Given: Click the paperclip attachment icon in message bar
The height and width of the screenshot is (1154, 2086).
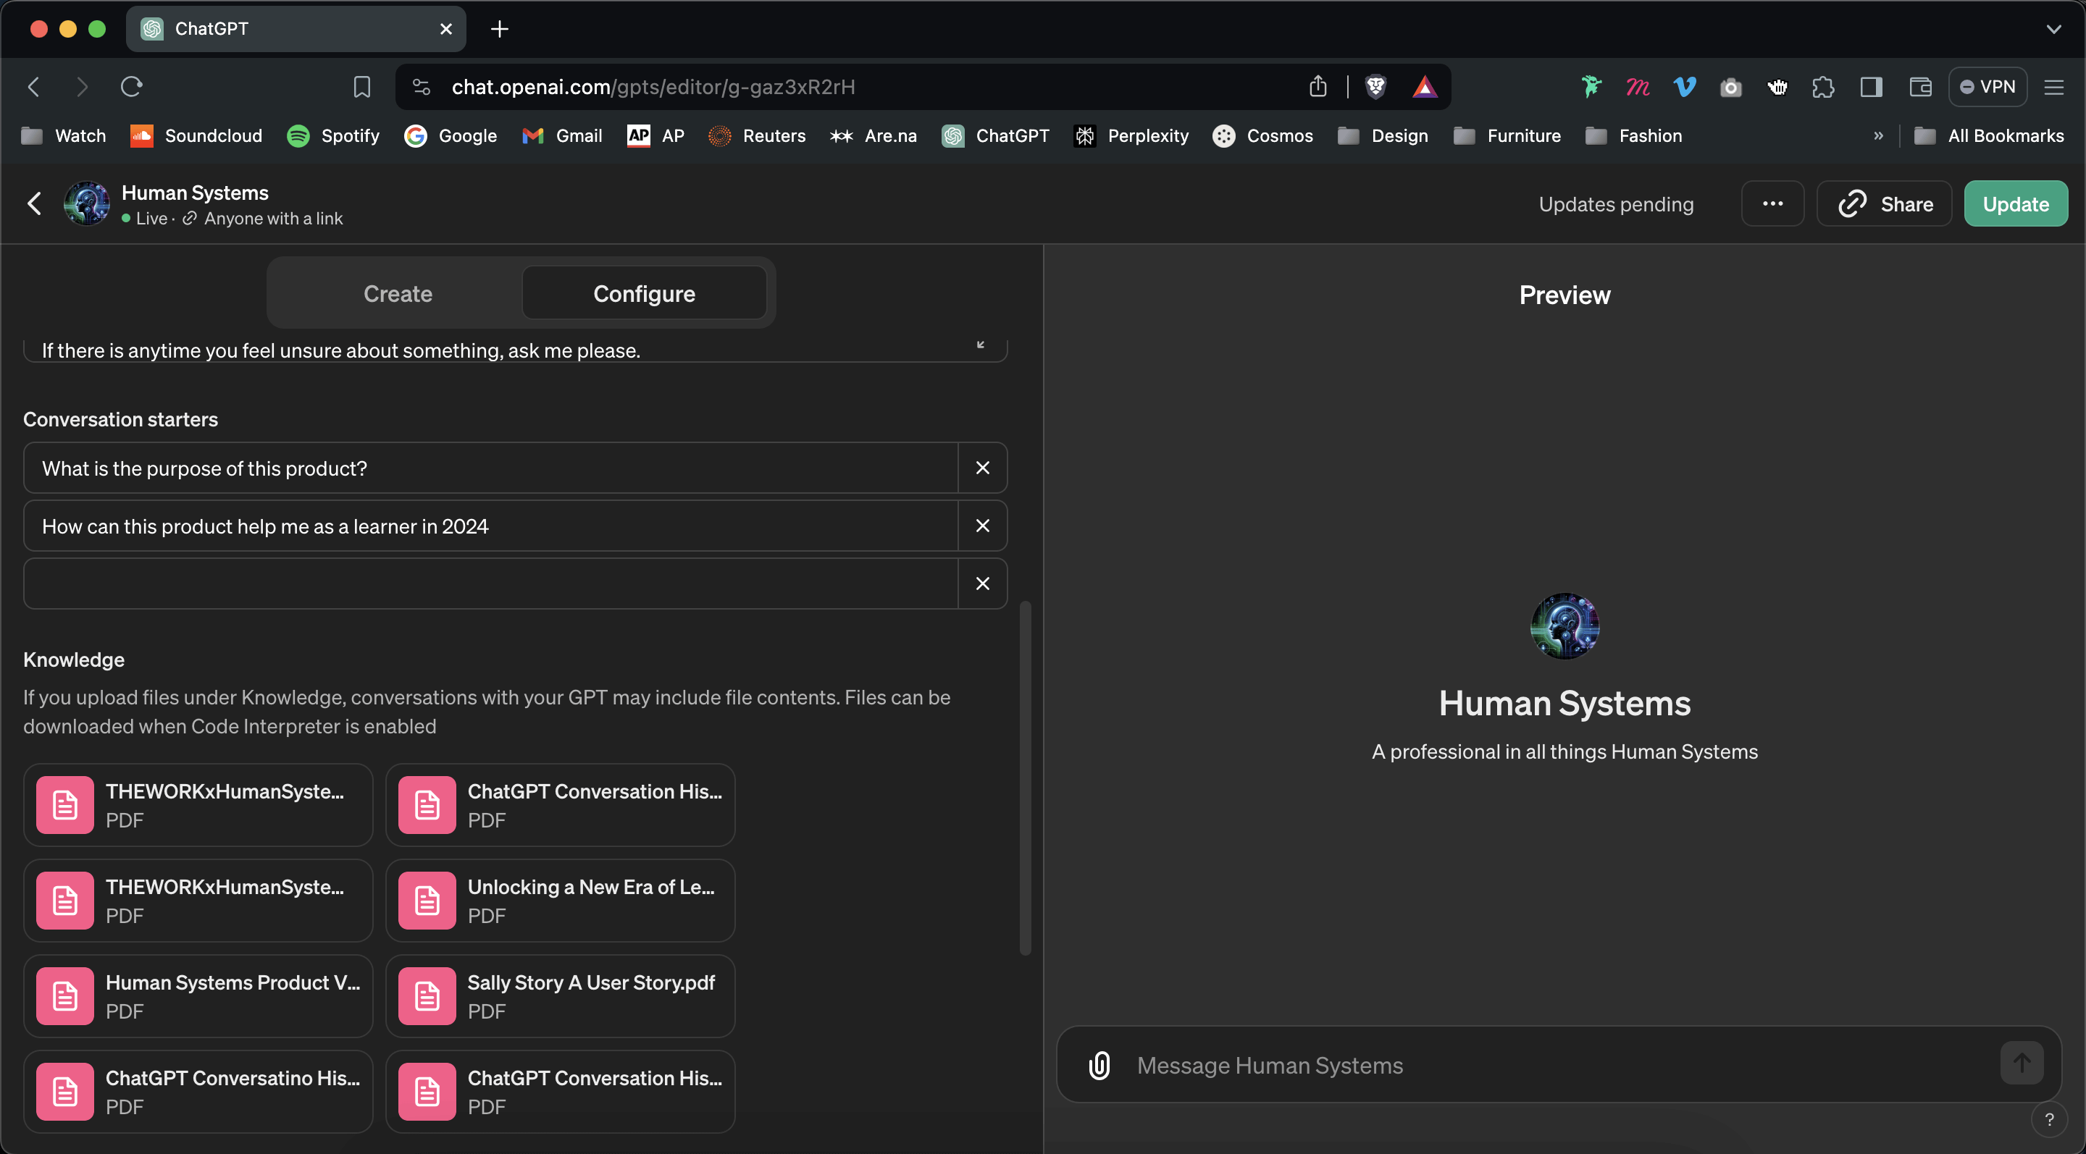Looking at the screenshot, I should 1099,1065.
